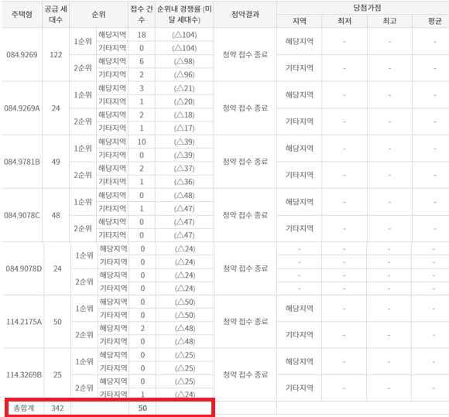The width and height of the screenshot is (449, 417).
Task: Click 청약 접수 종료 result for 084.9078D
Action: pos(245,268)
